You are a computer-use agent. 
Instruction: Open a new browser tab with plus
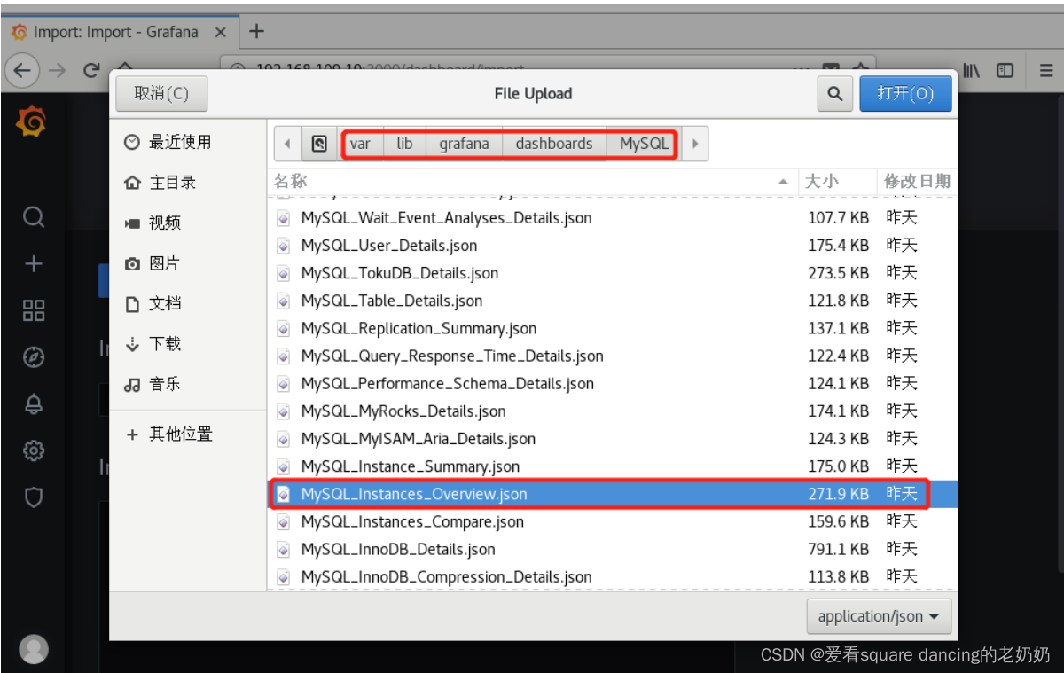[256, 32]
